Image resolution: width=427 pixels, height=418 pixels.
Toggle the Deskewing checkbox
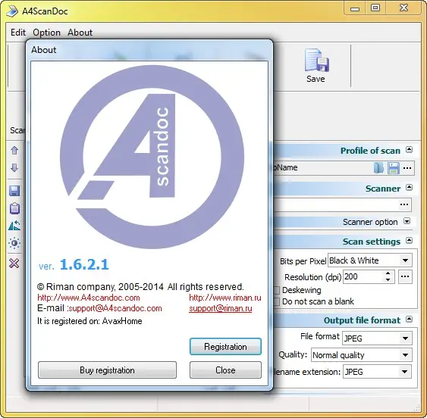277,290
